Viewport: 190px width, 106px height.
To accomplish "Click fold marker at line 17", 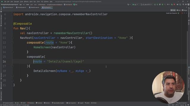I will point(12,66).
